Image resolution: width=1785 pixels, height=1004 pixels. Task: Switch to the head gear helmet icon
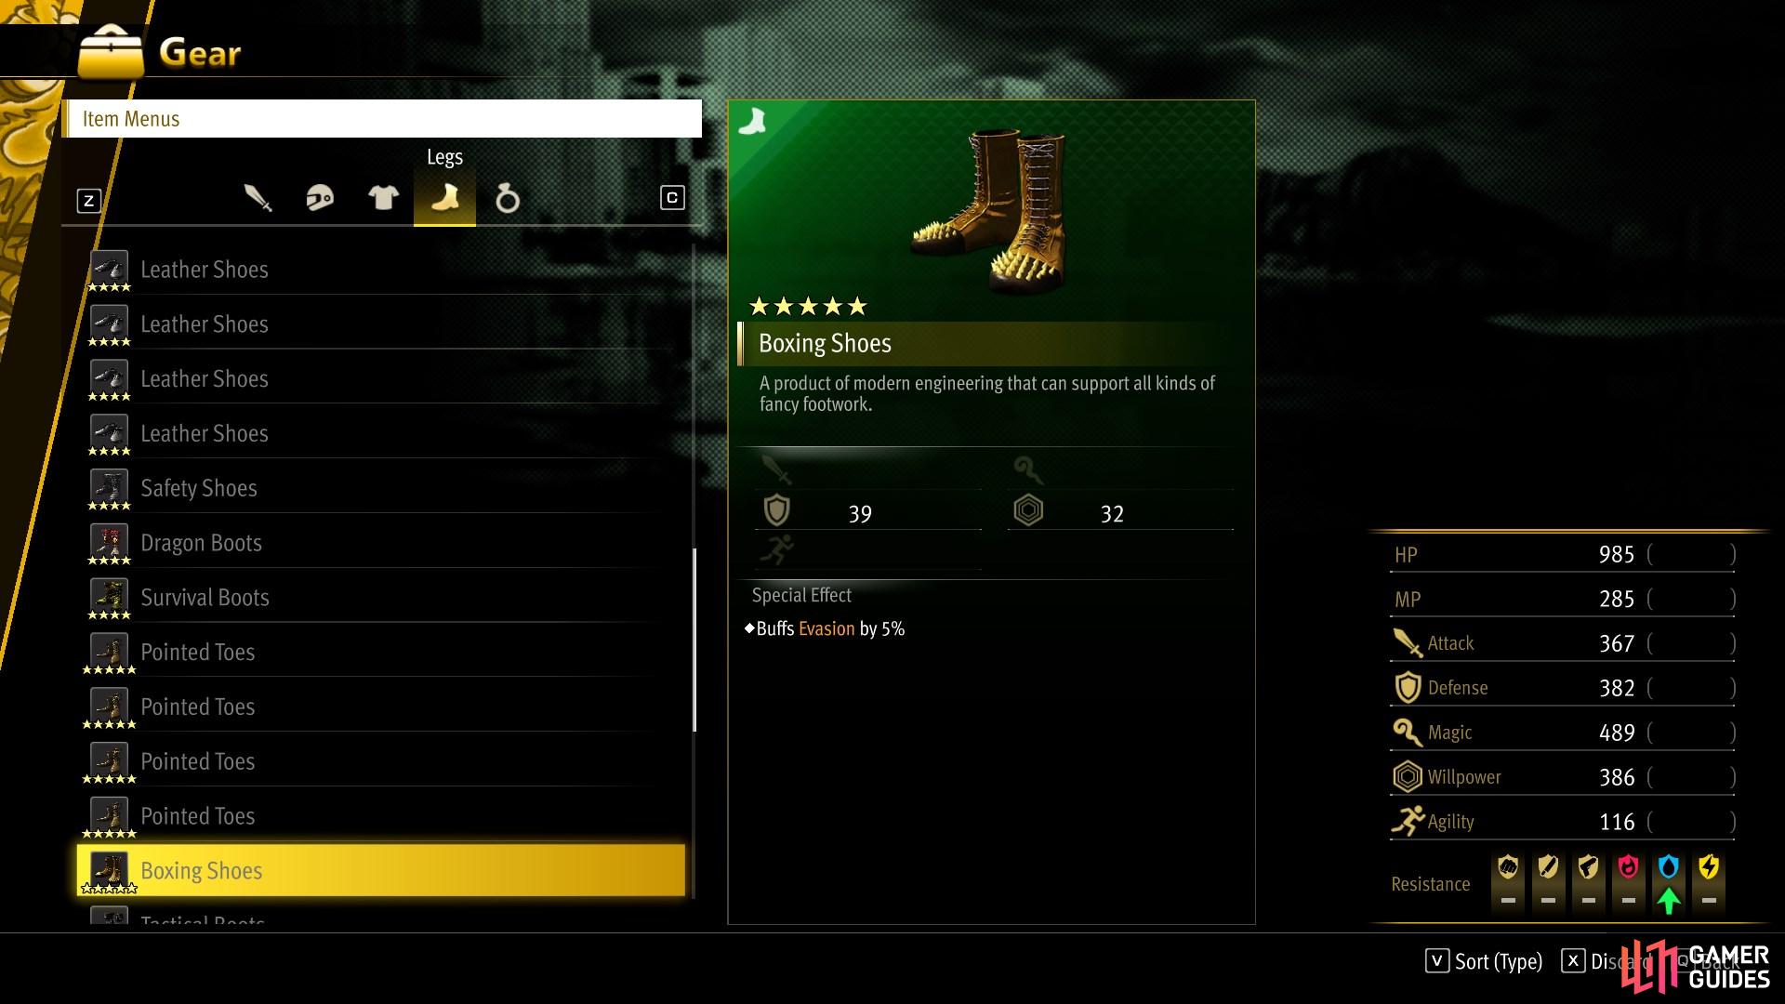pyautogui.click(x=320, y=198)
